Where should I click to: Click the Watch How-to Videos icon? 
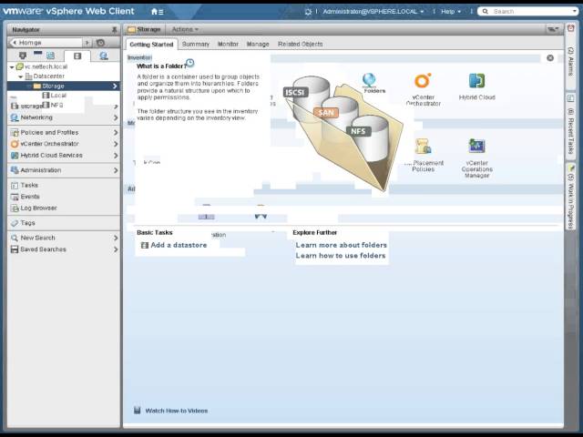[x=138, y=411]
